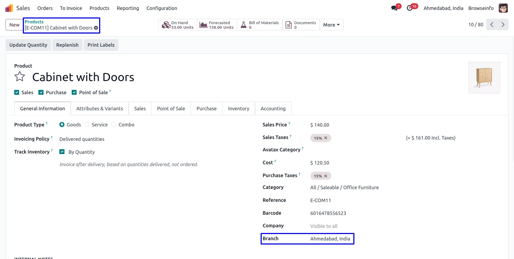Mark product as favorite with star

[20, 77]
